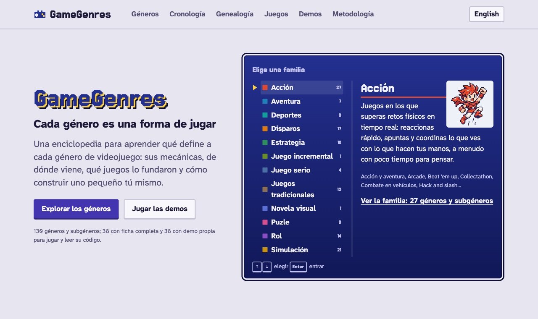
Task: Open the Juegos nav item
Action: click(x=276, y=14)
